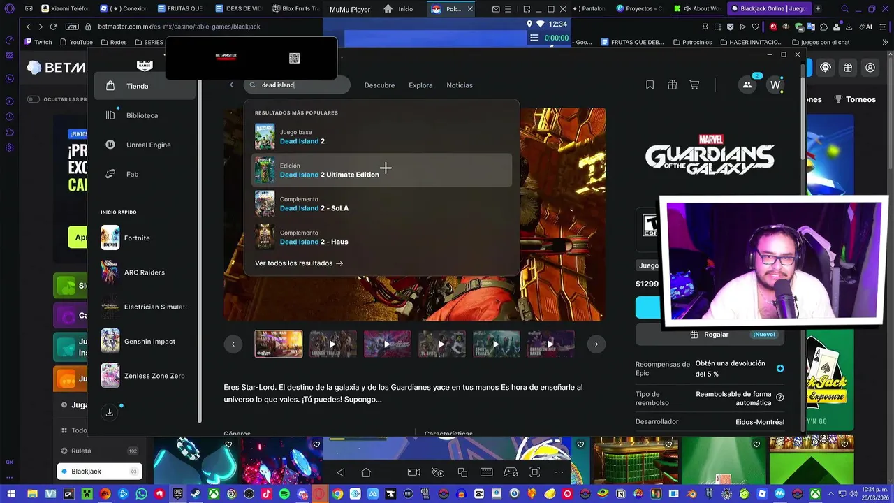Click the info icon beside Recompensas de Epic
894x503 pixels.
(780, 368)
